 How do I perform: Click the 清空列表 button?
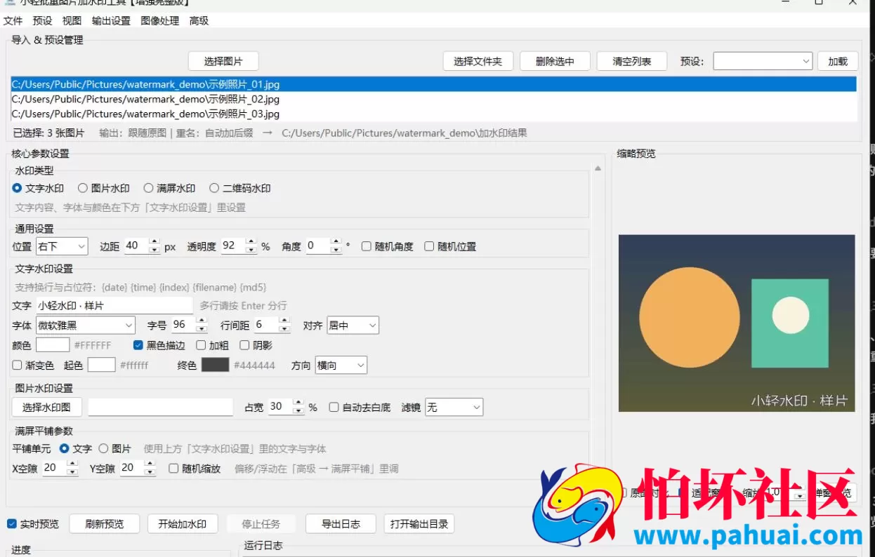pyautogui.click(x=631, y=61)
